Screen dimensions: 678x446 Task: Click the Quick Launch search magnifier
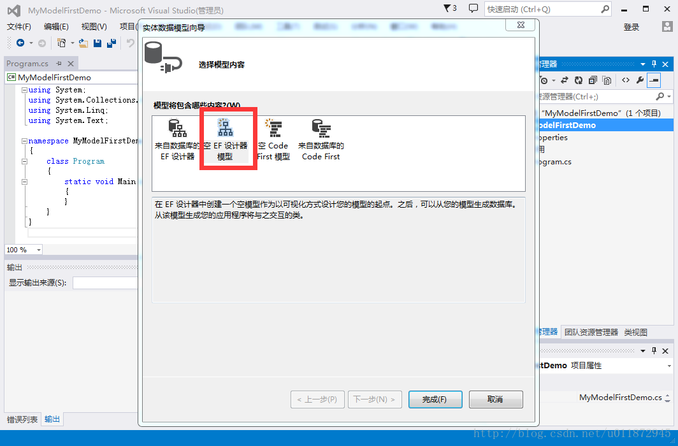click(605, 9)
